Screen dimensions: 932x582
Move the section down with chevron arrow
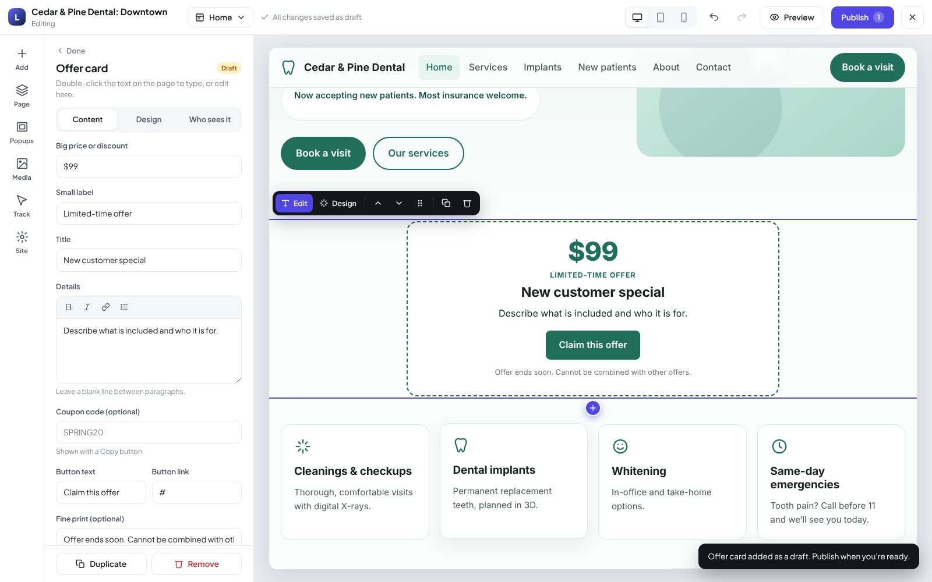pos(399,203)
